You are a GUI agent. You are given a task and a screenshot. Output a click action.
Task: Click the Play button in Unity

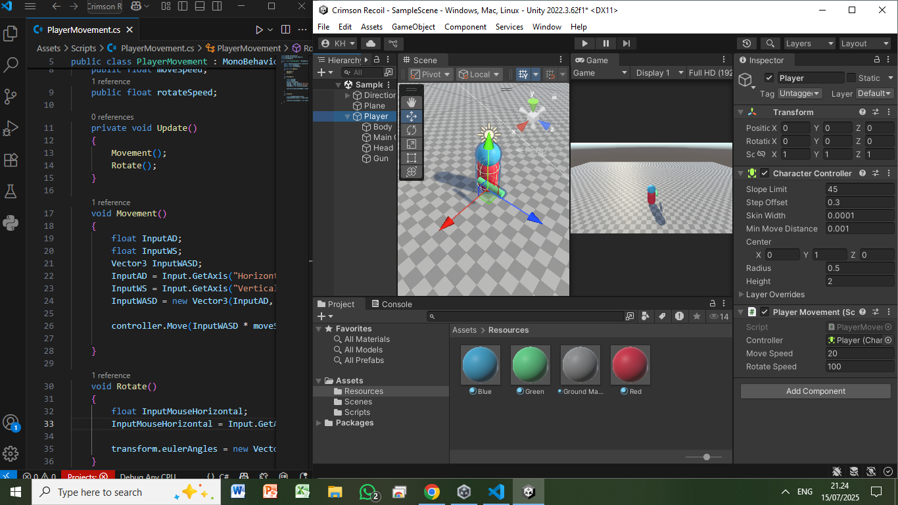[584, 43]
